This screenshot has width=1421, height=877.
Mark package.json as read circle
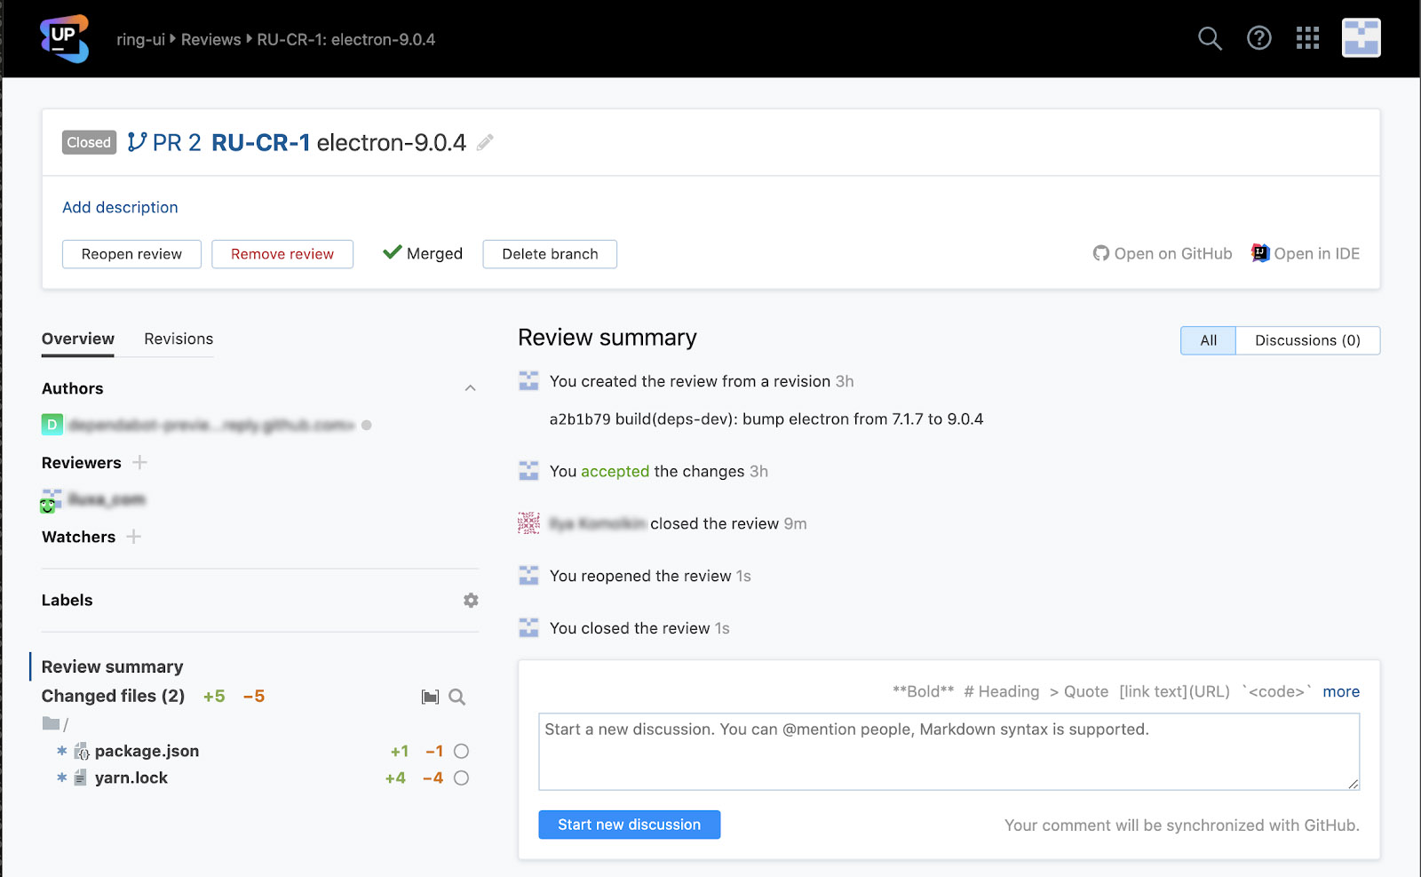click(x=461, y=752)
